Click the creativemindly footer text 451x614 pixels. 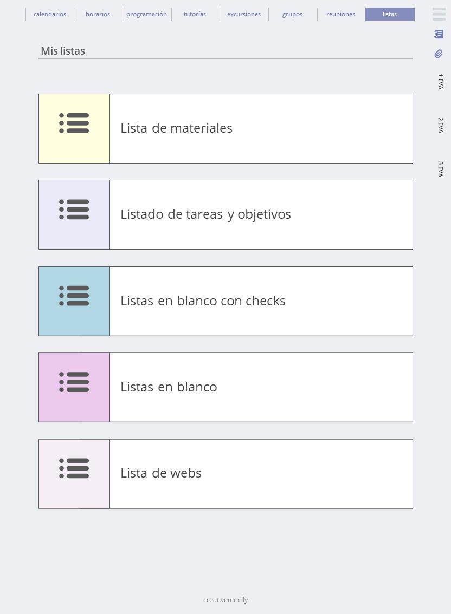tap(225, 600)
